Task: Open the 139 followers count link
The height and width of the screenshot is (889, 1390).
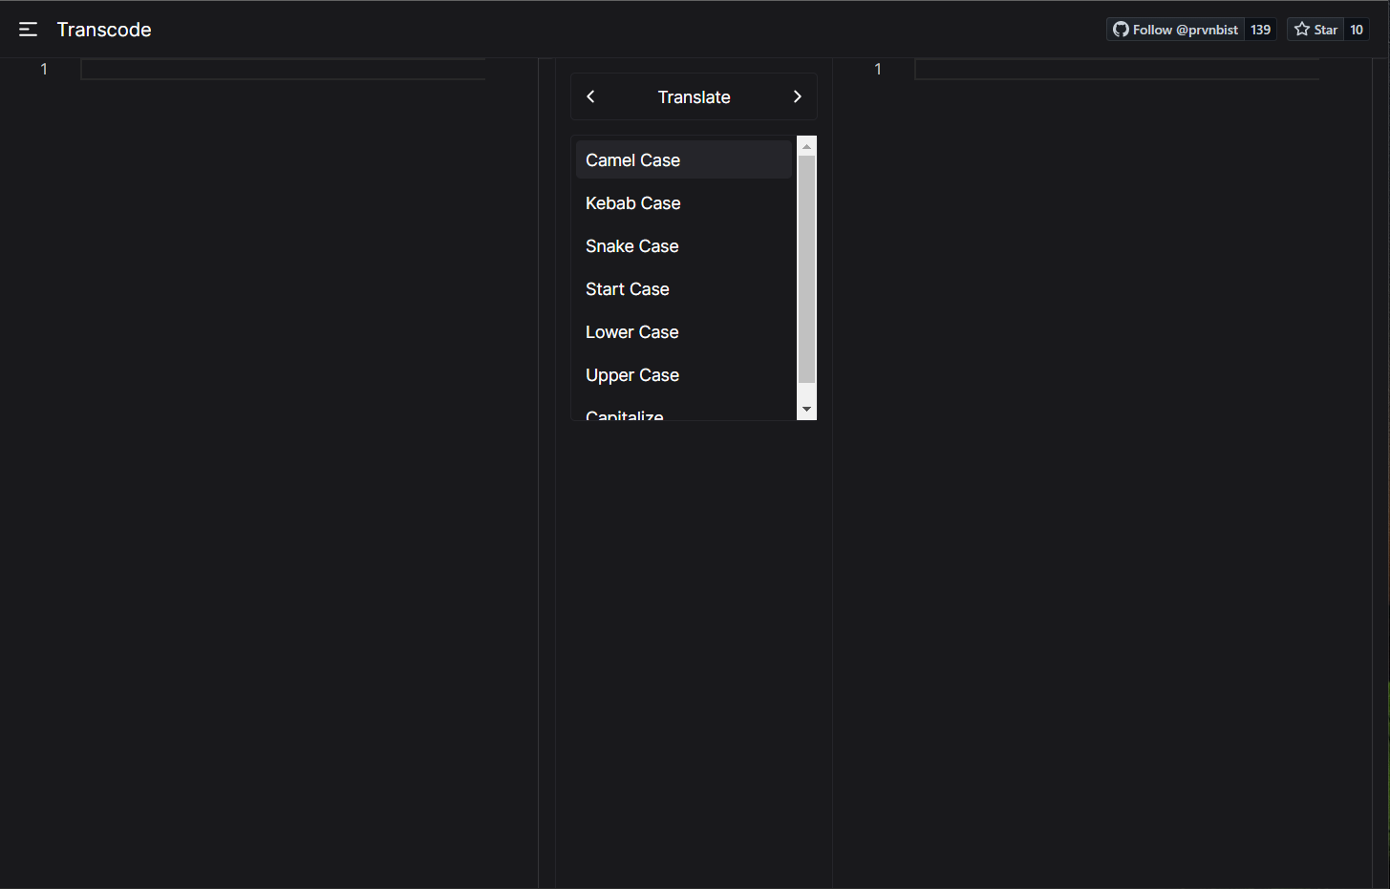Action: pos(1260,30)
